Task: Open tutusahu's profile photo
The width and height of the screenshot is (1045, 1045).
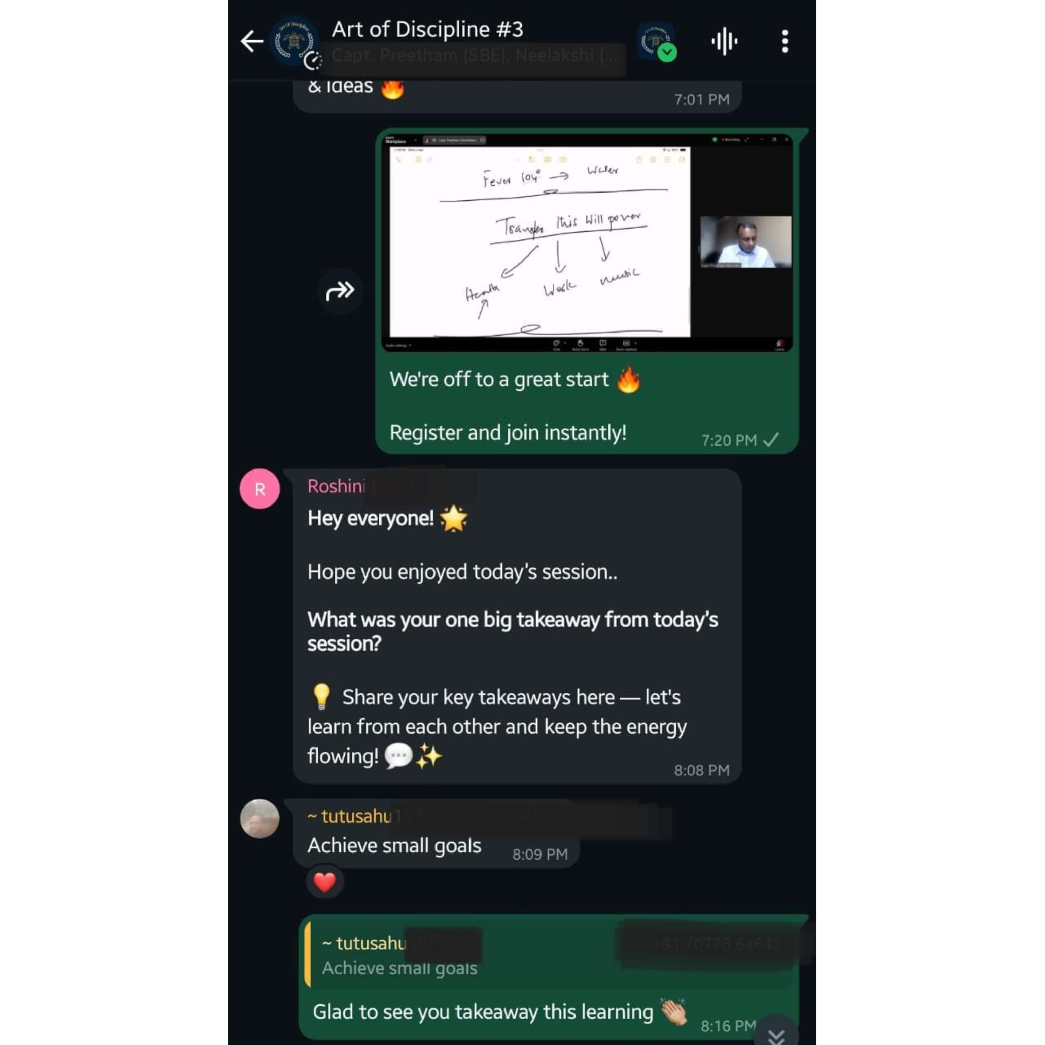Action: (x=259, y=818)
